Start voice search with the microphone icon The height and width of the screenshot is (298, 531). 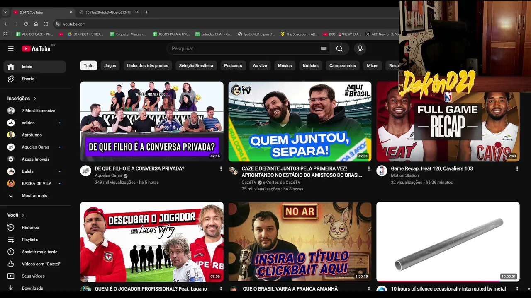pyautogui.click(x=360, y=48)
